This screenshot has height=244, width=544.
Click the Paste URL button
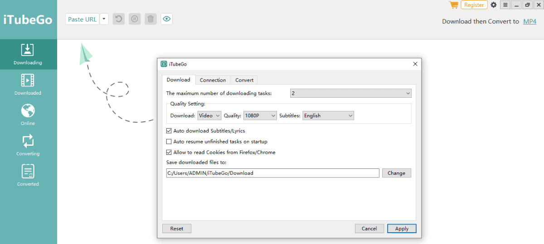click(83, 19)
